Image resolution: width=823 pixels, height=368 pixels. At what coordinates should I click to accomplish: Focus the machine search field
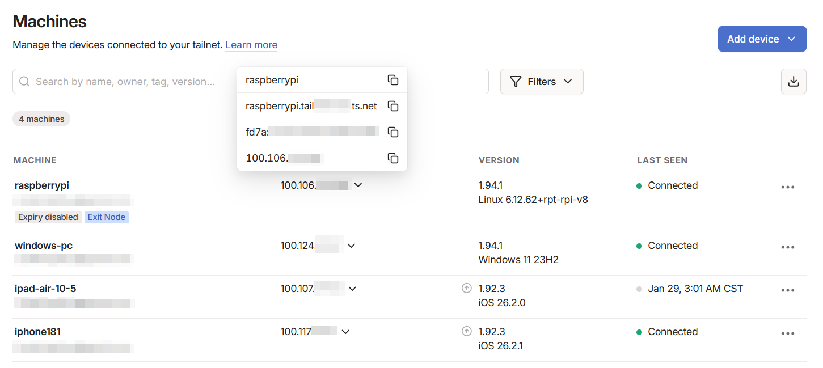click(251, 82)
